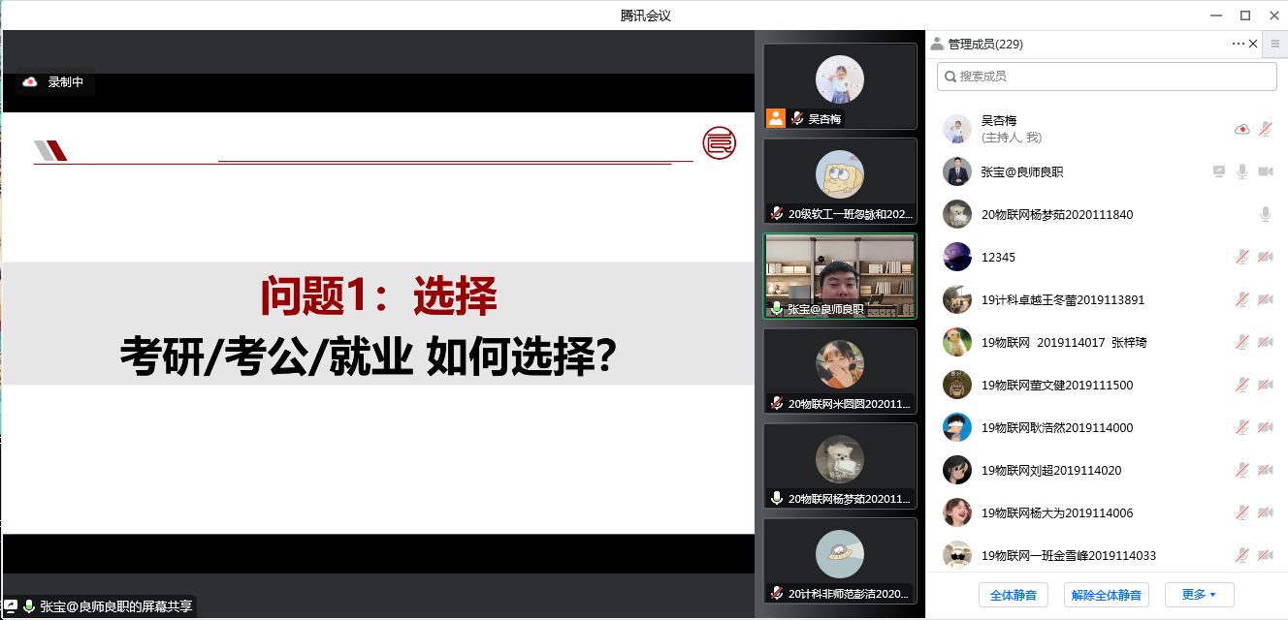Click cloud recording icon beside 吴杏梅
Viewport: 1288px width, 620px height.
click(x=1241, y=129)
